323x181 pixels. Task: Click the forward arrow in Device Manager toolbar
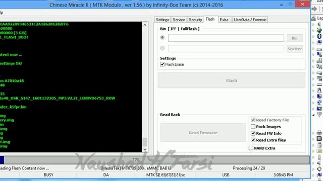pos(314,9)
